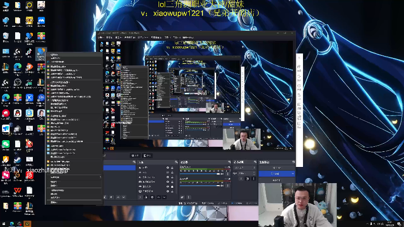
Task: Open mixer options three-dot icon at mixer bottom
Action: click(188, 197)
